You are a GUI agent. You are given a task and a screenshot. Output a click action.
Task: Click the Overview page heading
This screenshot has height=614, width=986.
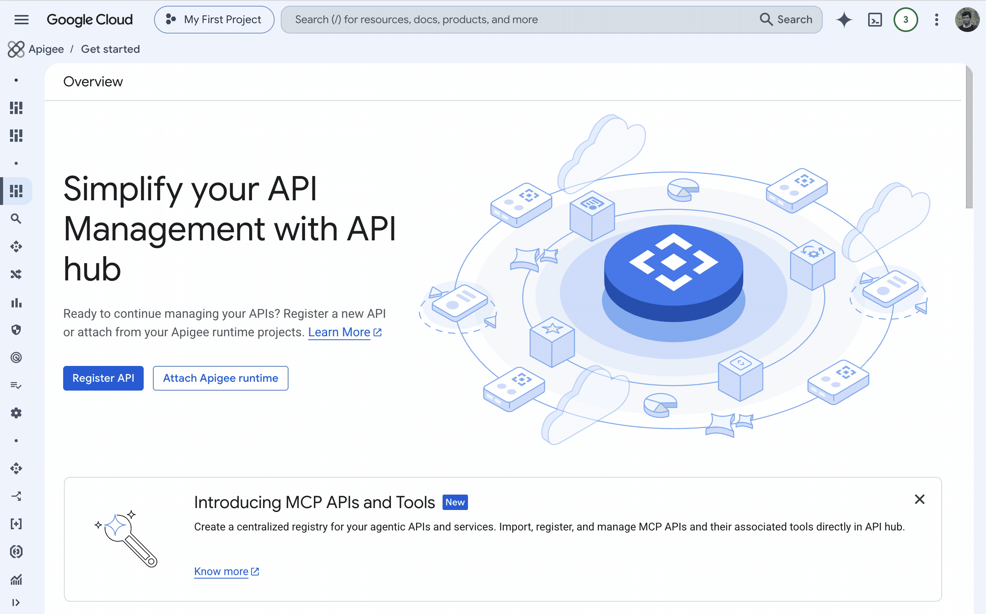(93, 82)
